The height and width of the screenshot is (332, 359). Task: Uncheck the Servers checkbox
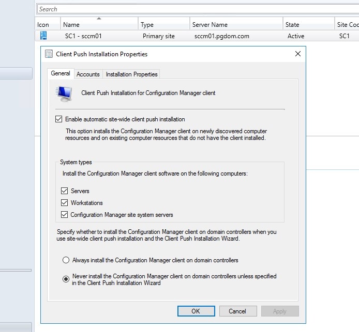tap(64, 191)
